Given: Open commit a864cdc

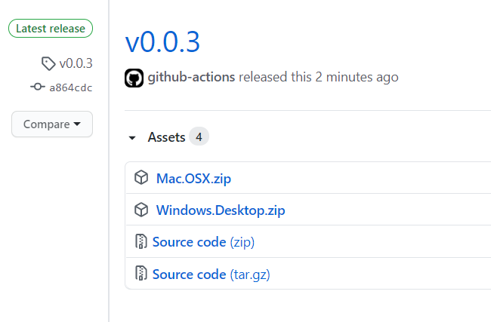Looking at the screenshot, I should click(x=71, y=87).
